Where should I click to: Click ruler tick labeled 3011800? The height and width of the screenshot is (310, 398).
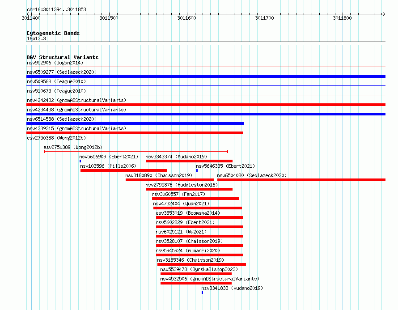[x=342, y=18]
